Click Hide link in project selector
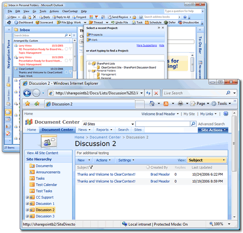 tap(162, 45)
